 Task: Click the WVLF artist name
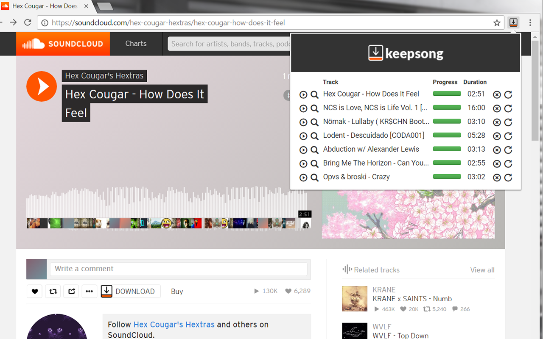coord(382,327)
